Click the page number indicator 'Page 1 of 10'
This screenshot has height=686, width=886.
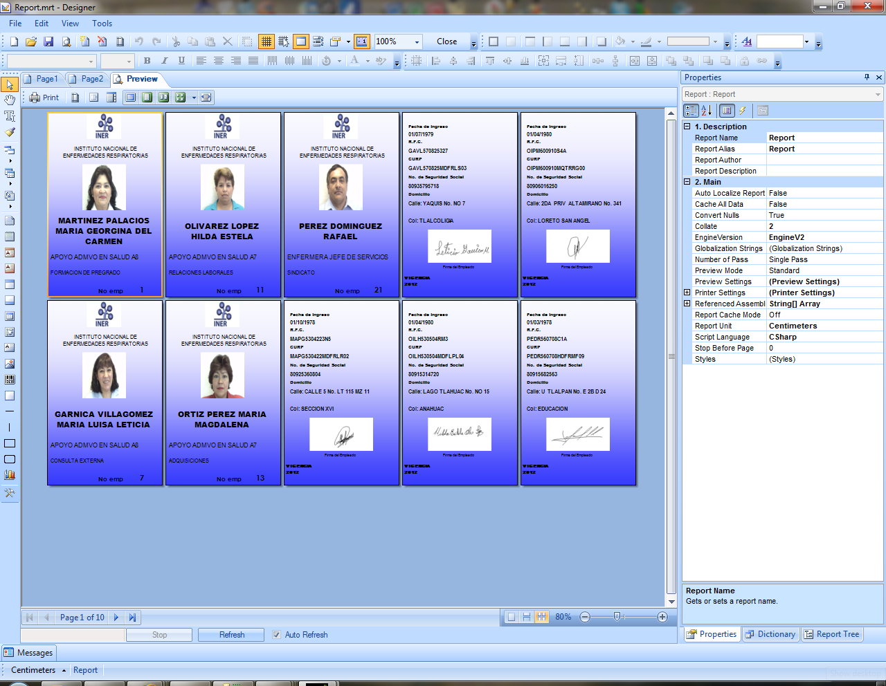(82, 618)
